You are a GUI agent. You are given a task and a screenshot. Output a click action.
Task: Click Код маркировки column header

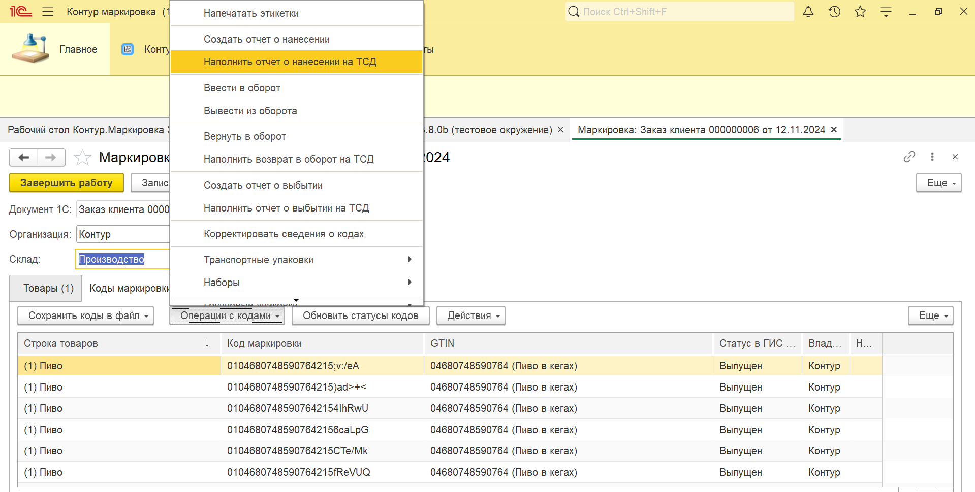click(322, 343)
